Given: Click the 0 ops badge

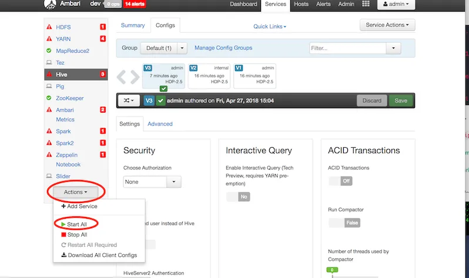Looking at the screenshot, I should [x=113, y=4].
